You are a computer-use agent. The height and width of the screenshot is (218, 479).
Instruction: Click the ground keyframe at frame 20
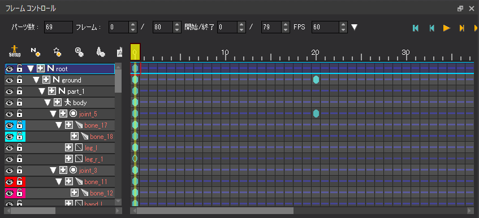point(316,80)
